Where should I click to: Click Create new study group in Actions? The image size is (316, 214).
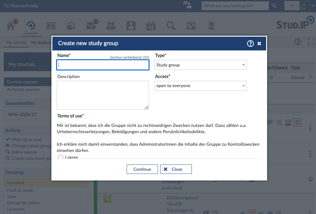click(29, 158)
